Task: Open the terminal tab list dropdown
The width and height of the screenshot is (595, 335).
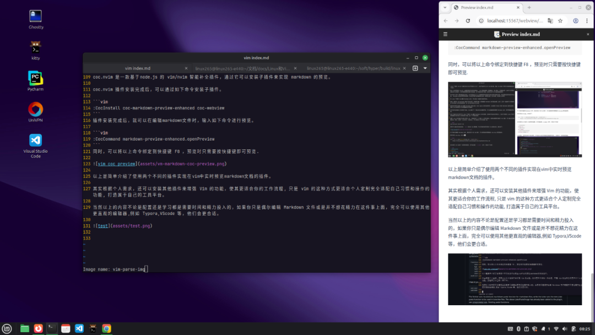Action: click(x=425, y=68)
